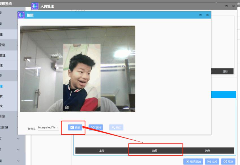This screenshot has width=240, height=165.
Task: Click 上传 in the dark photo bar
Action: tap(102, 151)
